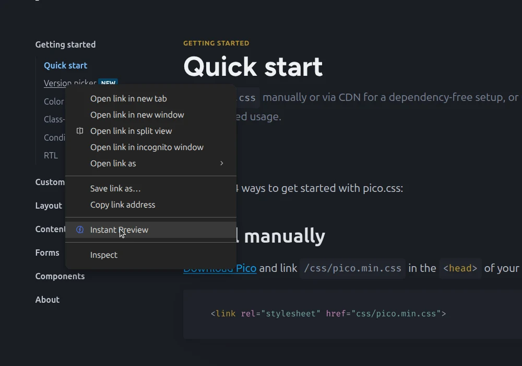Click the '/css/pico.min.css' inline code
The height and width of the screenshot is (366, 522).
coord(352,268)
